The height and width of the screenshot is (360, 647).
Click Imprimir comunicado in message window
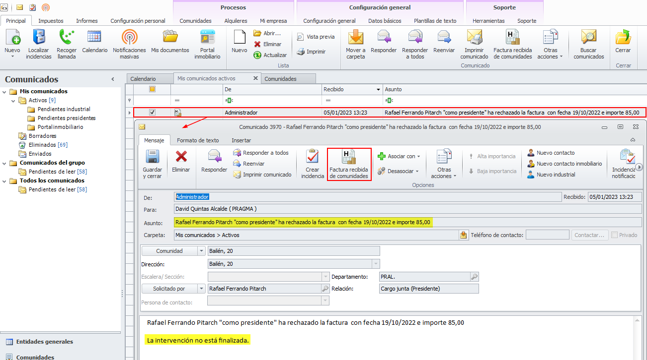262,175
